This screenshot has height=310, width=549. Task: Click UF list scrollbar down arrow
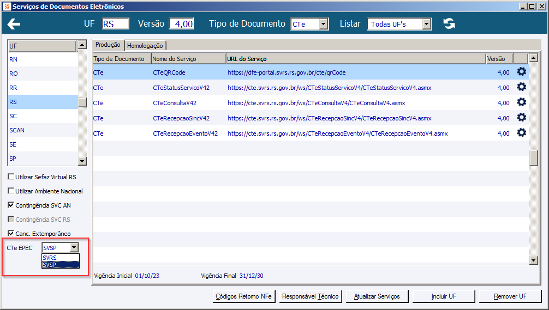point(82,161)
